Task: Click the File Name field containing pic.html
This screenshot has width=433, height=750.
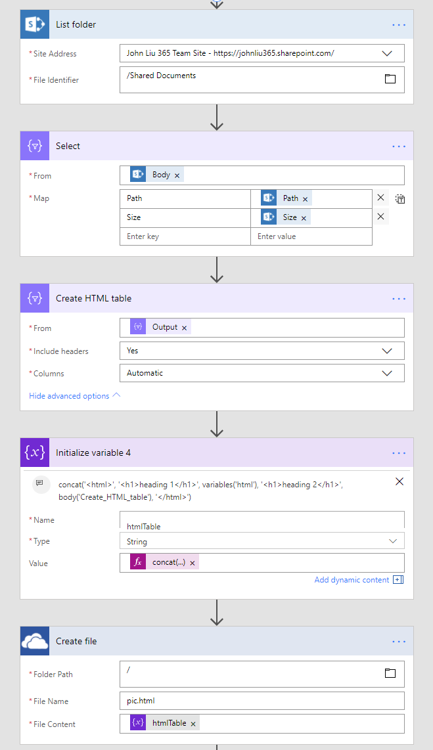Action: point(262,701)
